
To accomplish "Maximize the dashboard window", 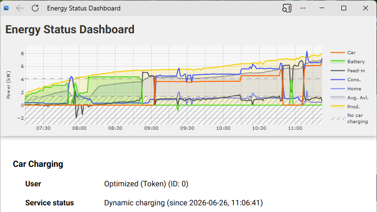I will tap(344, 8).
